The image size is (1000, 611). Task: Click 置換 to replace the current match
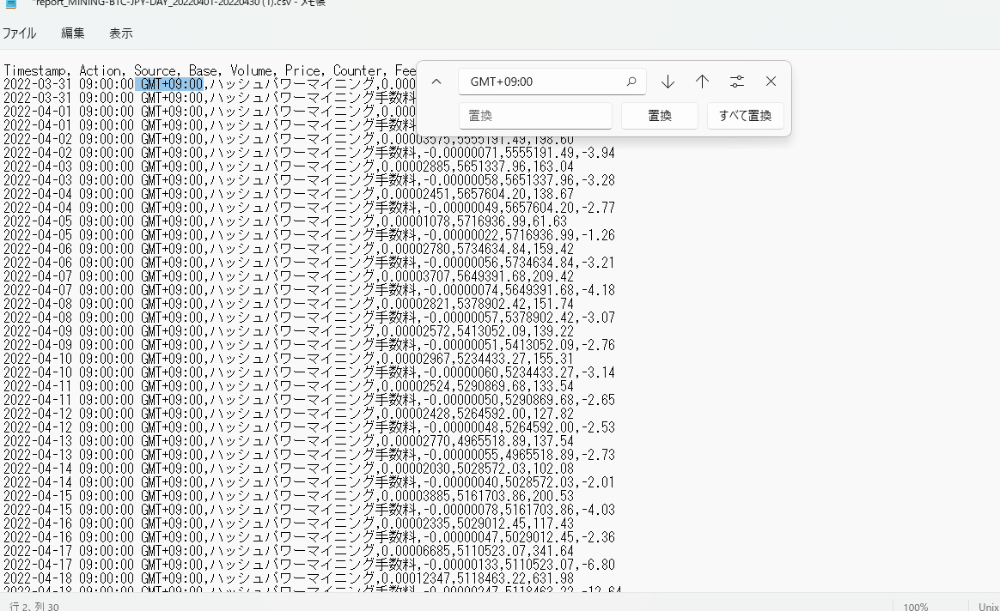(x=660, y=115)
